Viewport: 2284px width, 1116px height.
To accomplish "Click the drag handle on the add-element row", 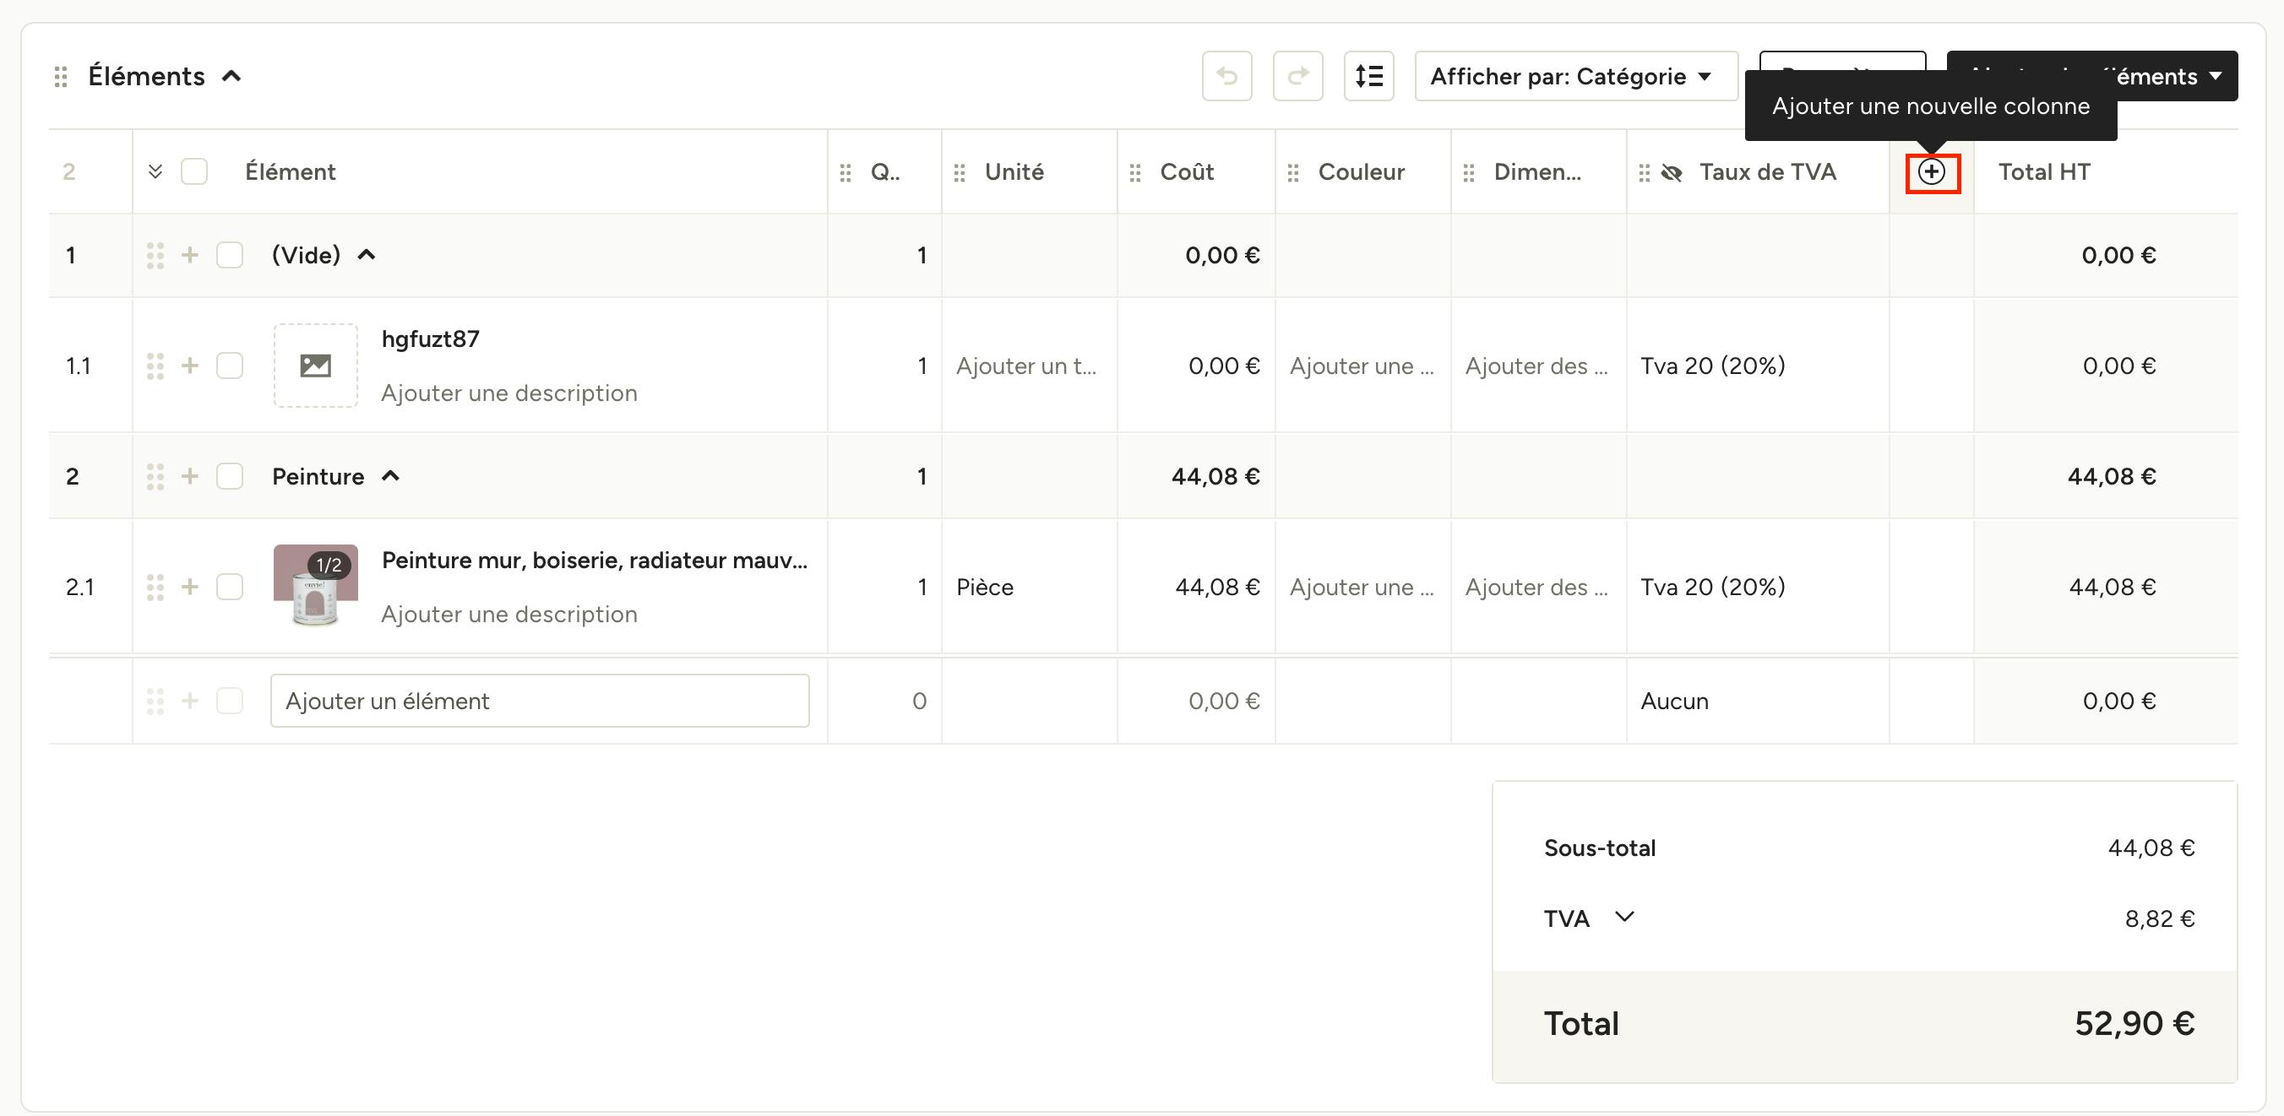I will point(155,702).
